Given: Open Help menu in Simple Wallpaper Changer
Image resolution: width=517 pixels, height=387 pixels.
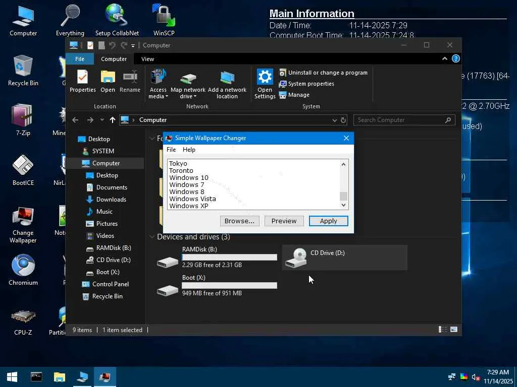Looking at the screenshot, I should click(189, 149).
